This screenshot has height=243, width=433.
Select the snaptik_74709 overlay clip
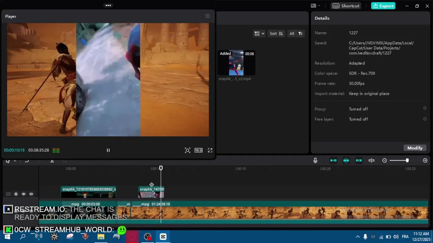click(151, 192)
